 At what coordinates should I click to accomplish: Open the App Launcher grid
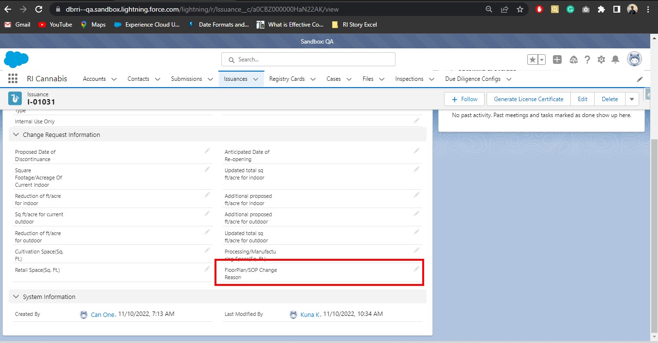[x=12, y=78]
